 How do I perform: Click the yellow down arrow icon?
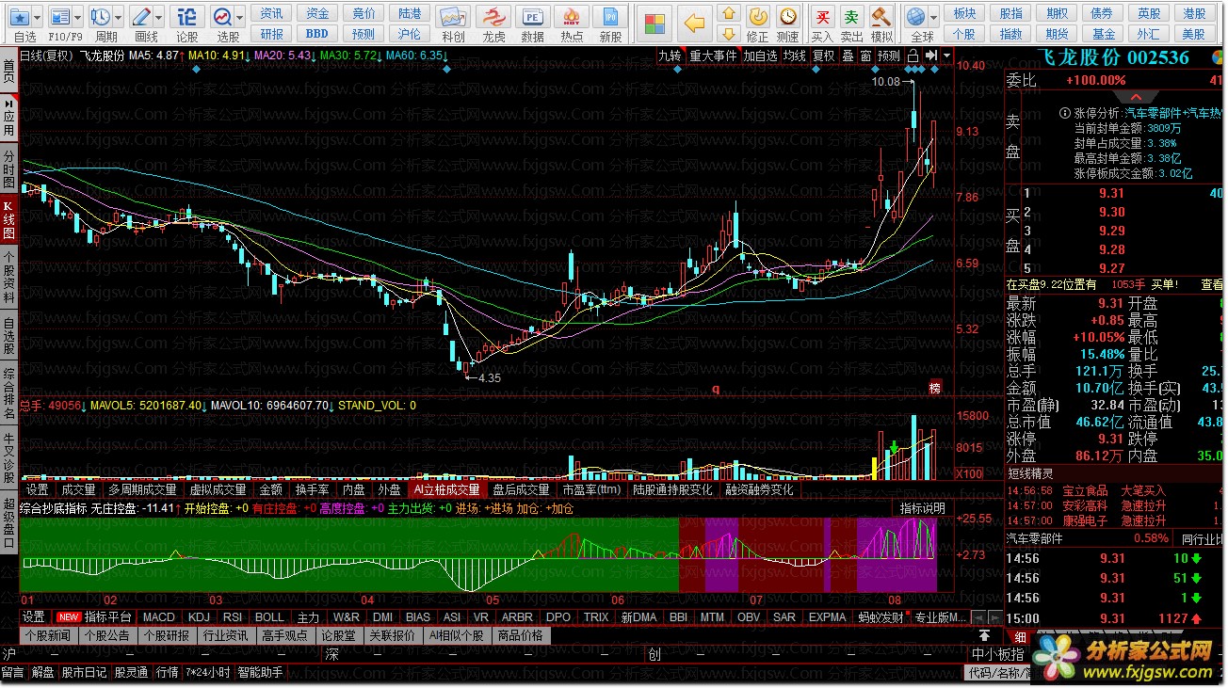pos(728,35)
